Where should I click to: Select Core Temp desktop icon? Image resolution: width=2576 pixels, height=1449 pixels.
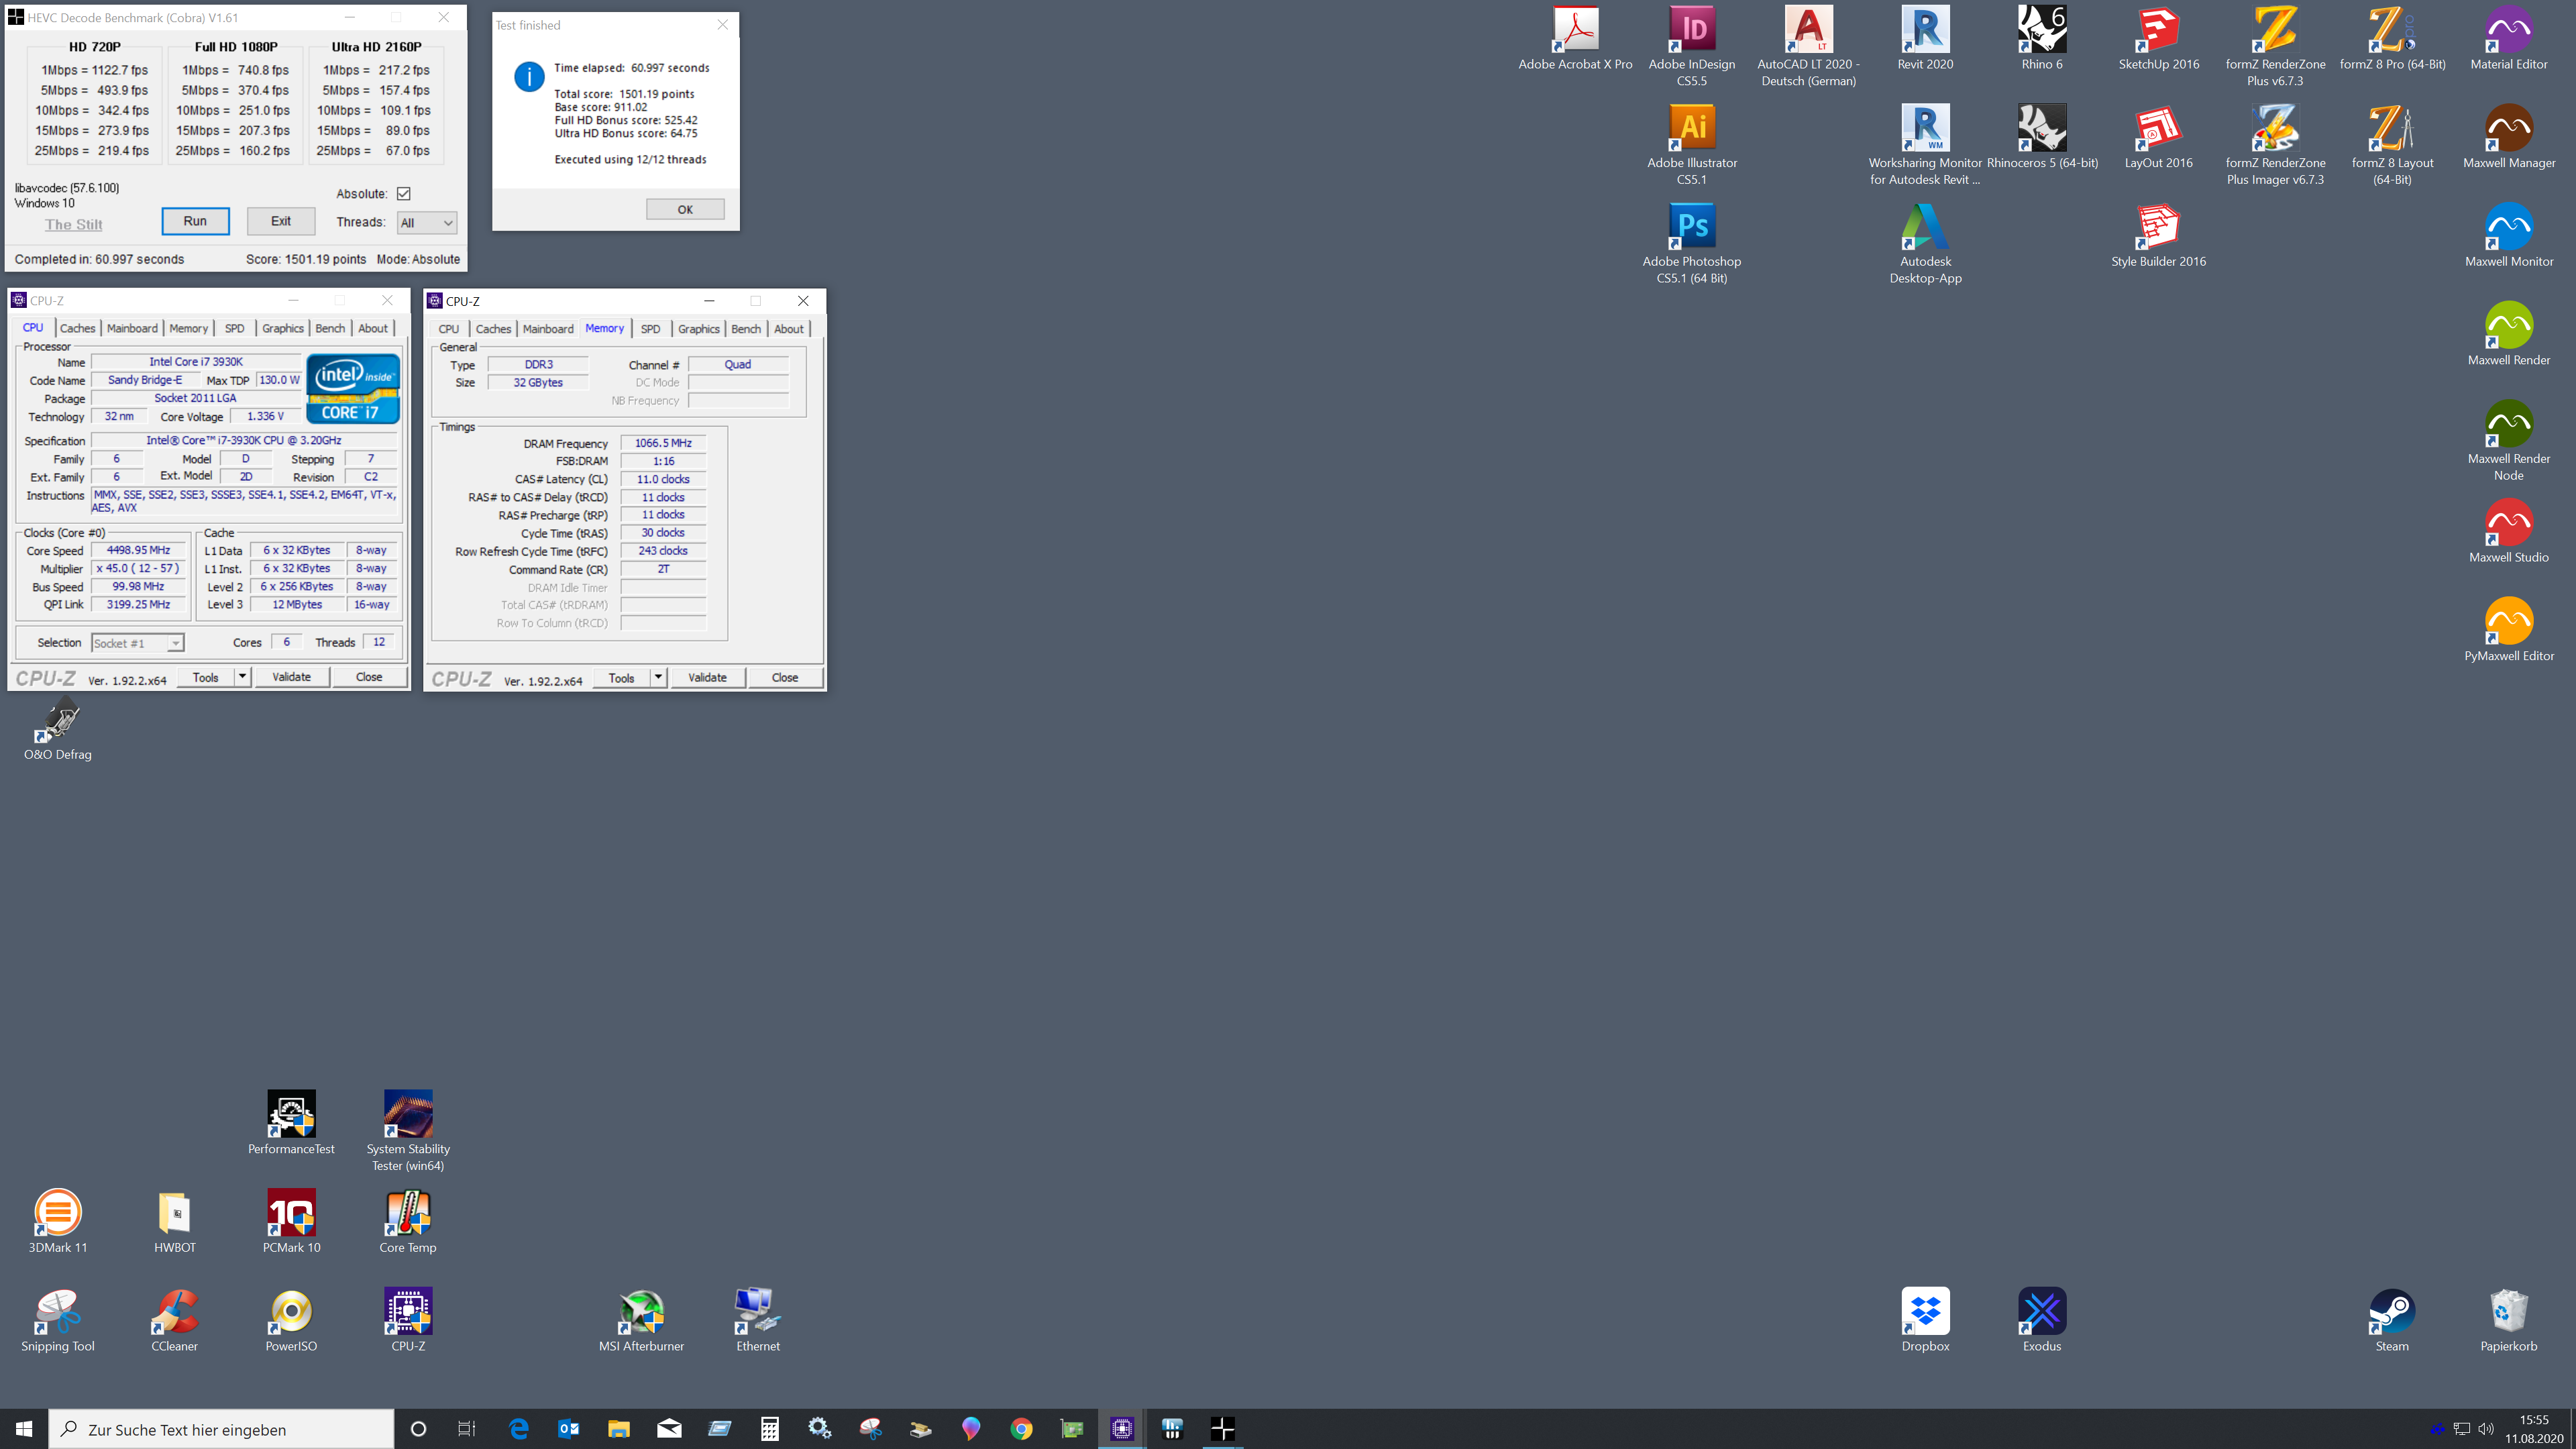pyautogui.click(x=408, y=1221)
